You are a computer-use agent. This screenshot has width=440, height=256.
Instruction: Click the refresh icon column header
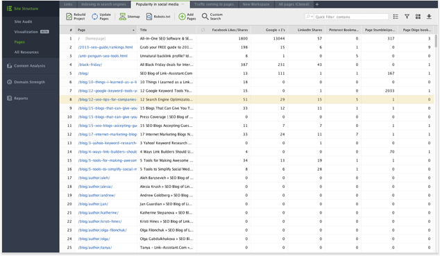(x=203, y=30)
